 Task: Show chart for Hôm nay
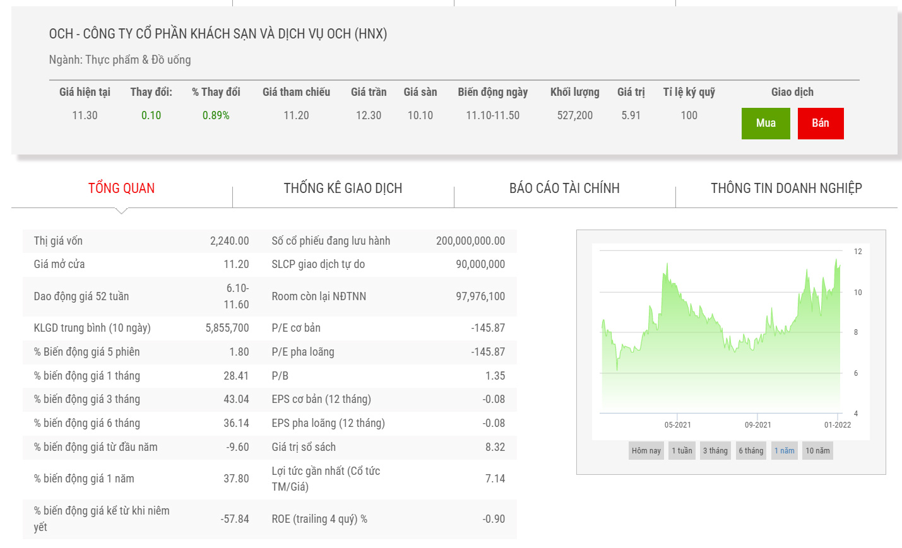pyautogui.click(x=646, y=451)
